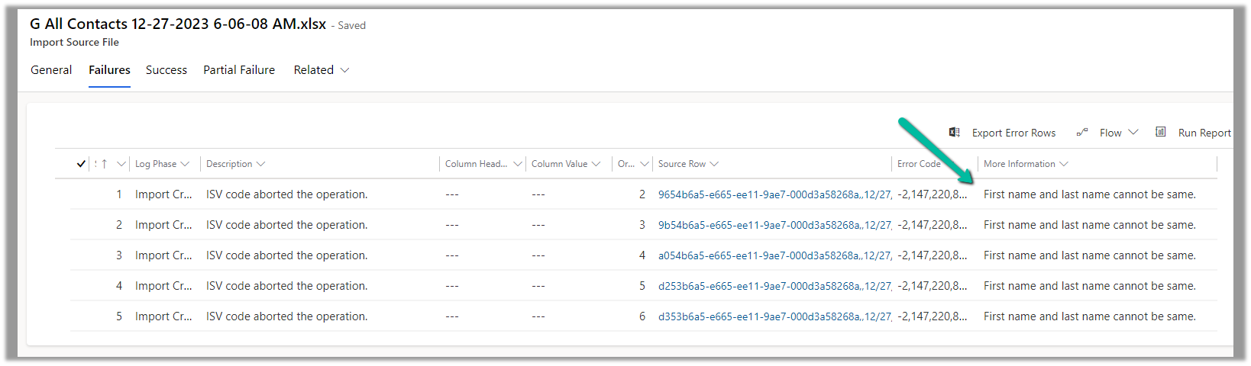Click the sort arrow icon in the number column
The width and height of the screenshot is (1251, 366).
click(x=104, y=164)
